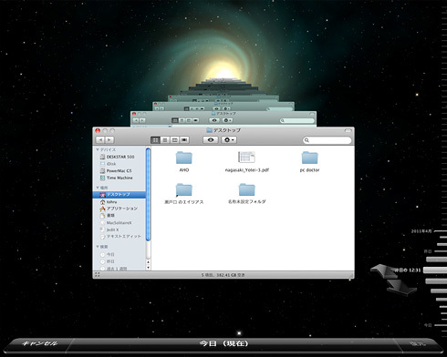Select MacSolitaireX in sidebar
The image size is (447, 357).
[x=116, y=223]
